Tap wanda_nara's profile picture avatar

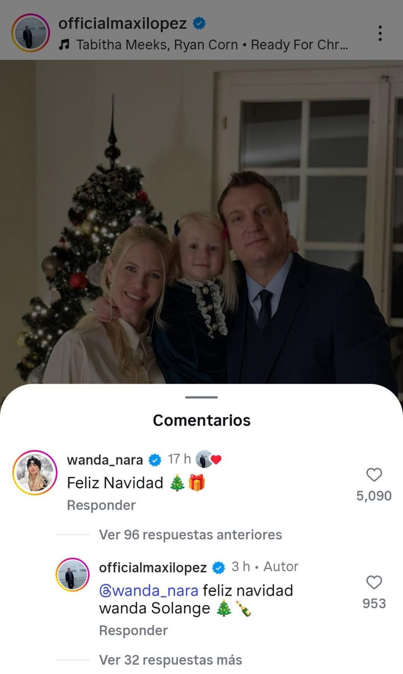pyautogui.click(x=35, y=473)
